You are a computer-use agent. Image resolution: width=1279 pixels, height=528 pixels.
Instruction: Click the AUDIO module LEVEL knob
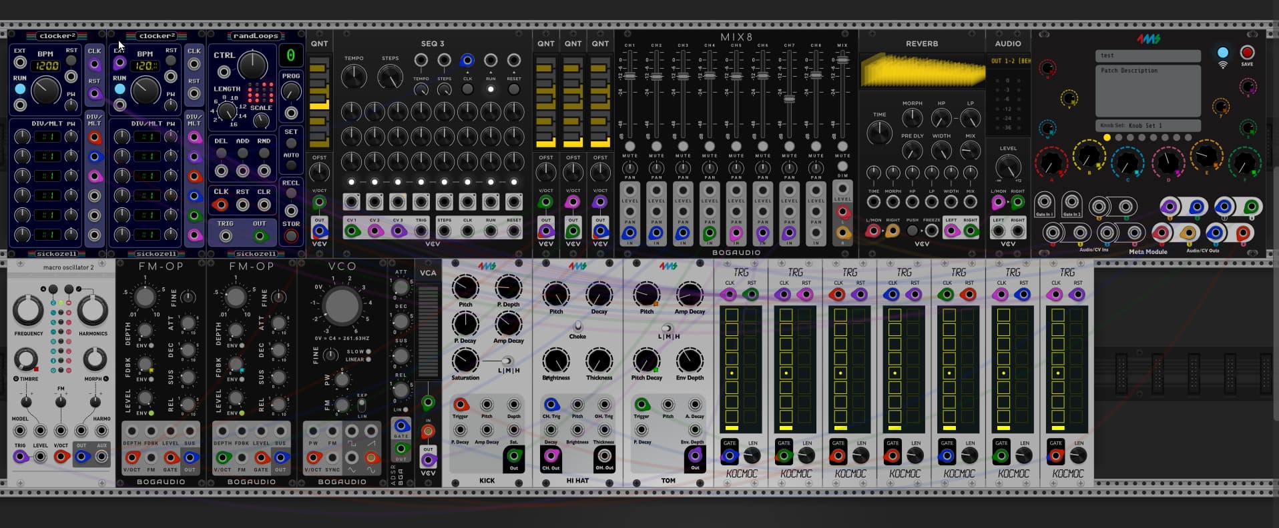click(1008, 167)
